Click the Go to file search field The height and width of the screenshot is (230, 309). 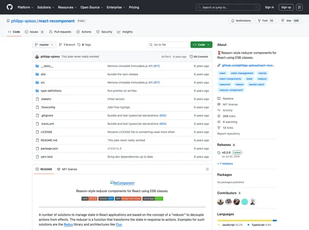point(168,45)
